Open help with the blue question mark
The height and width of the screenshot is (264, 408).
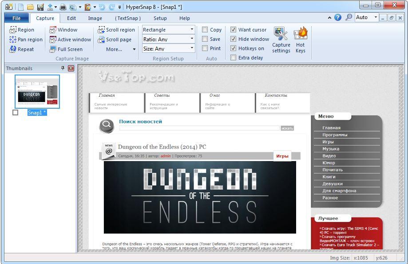(x=338, y=17)
